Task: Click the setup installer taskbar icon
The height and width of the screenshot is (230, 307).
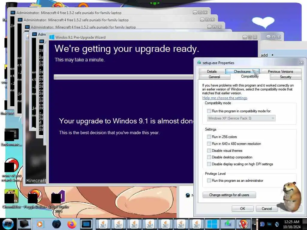Action: pyautogui.click(x=228, y=224)
